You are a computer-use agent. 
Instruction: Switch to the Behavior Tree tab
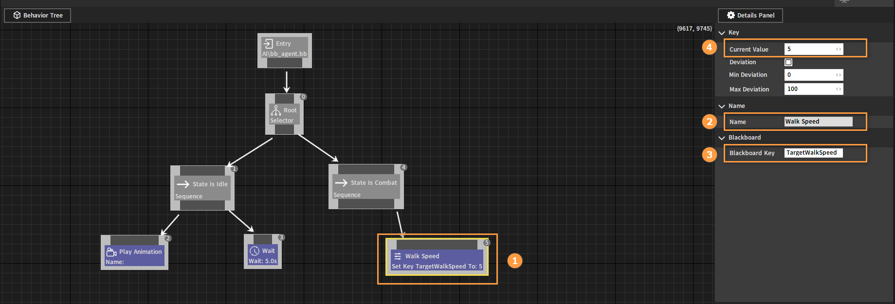click(37, 16)
